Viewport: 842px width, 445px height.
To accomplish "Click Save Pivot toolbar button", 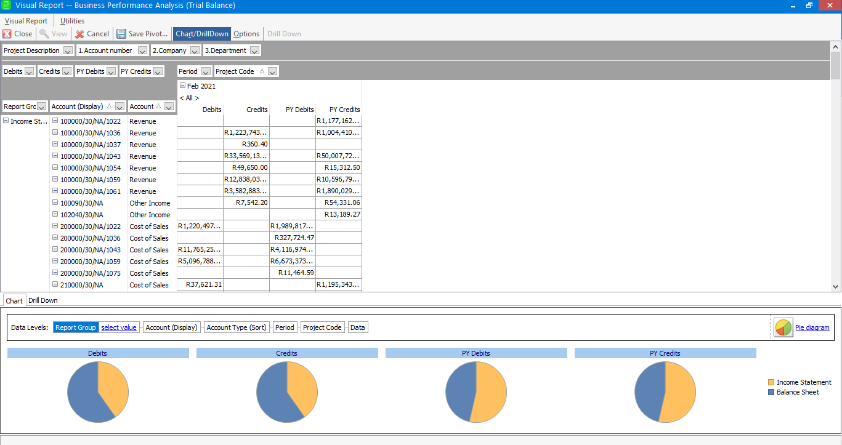I will [x=142, y=34].
